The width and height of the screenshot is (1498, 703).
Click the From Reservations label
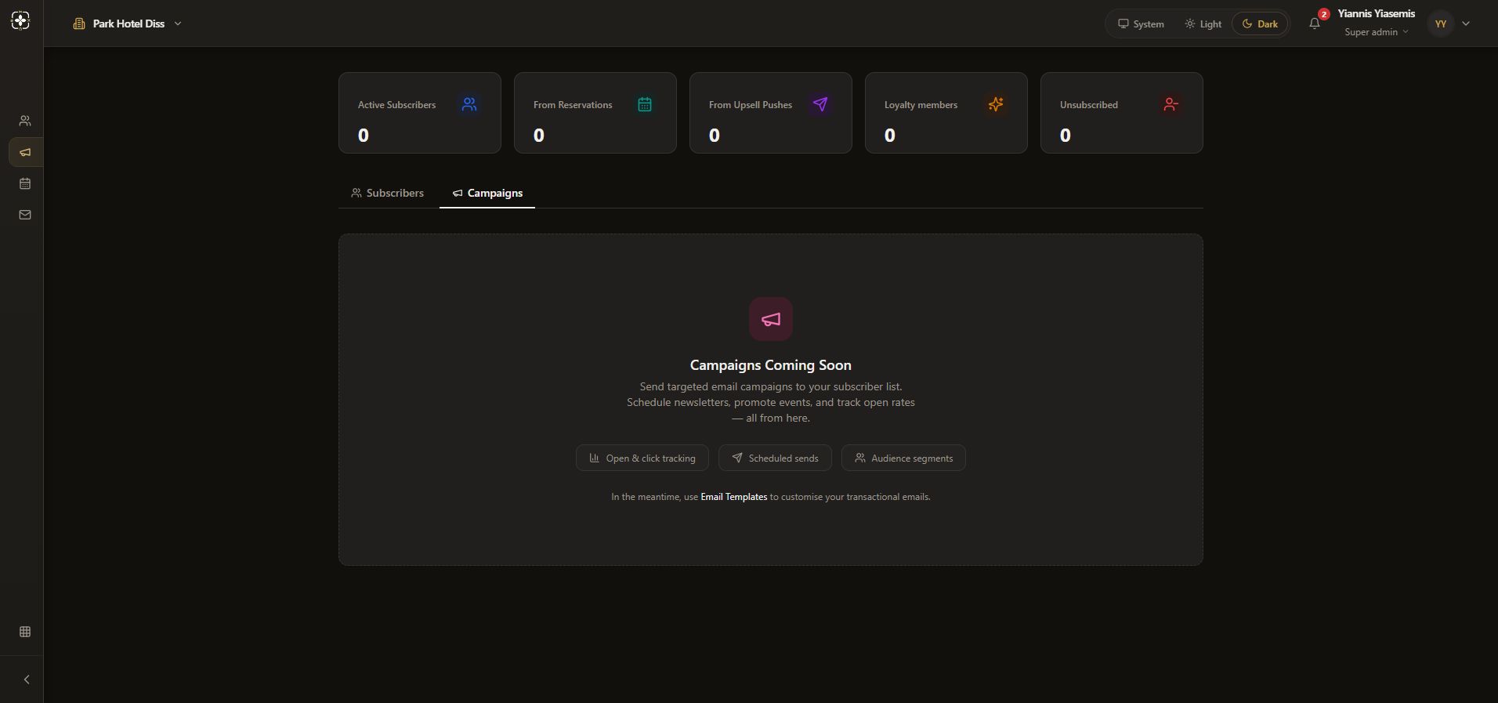(x=573, y=105)
